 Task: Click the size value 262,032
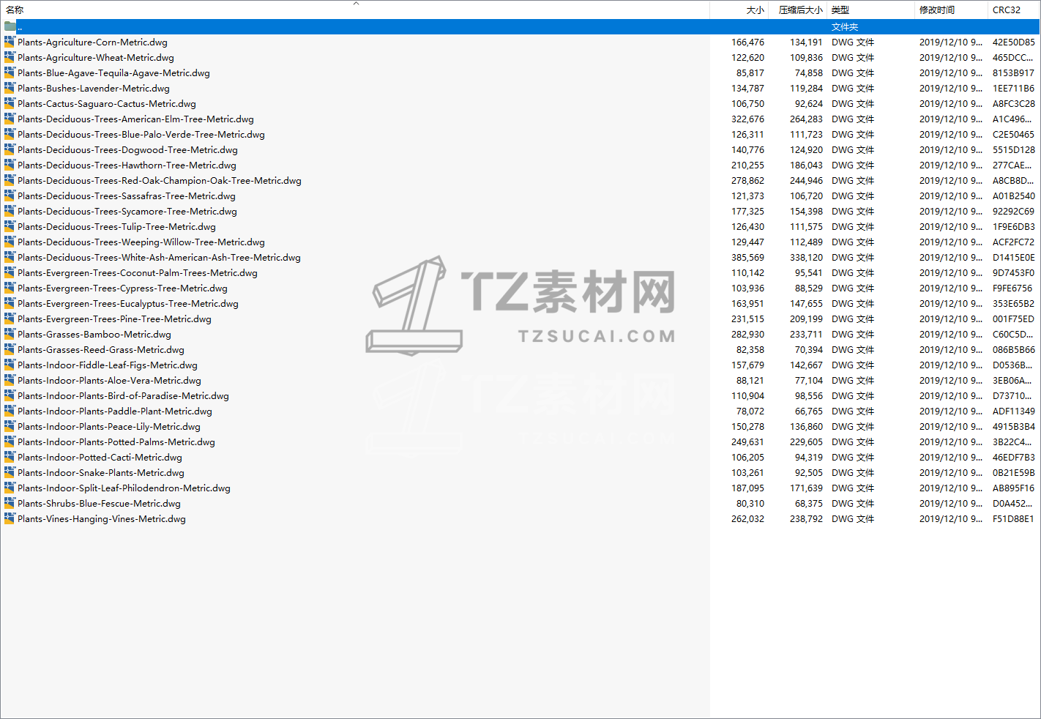pyautogui.click(x=747, y=519)
